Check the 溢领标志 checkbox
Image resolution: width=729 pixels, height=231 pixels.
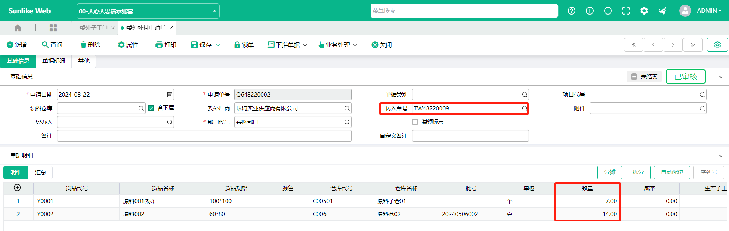[415, 122]
